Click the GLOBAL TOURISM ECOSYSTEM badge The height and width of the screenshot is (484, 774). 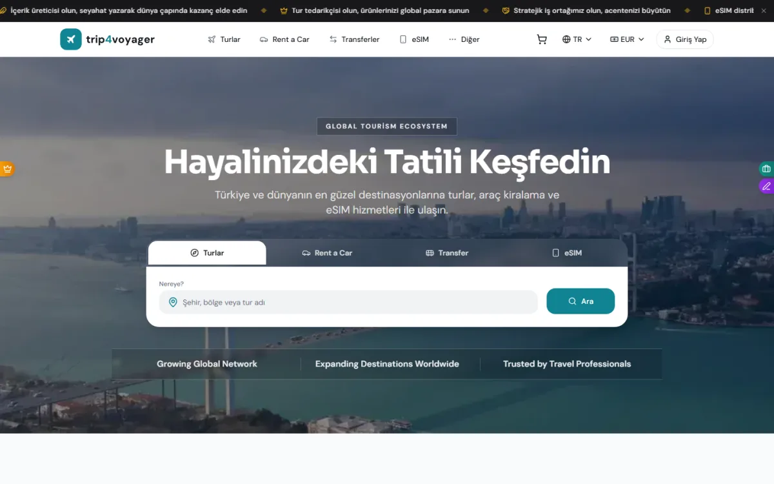(386, 126)
